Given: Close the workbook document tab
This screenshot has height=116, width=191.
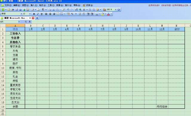Looking at the screenshot, I should tap(33, 18).
